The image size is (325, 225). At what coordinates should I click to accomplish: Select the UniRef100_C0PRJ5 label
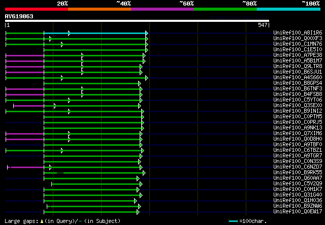298,122
